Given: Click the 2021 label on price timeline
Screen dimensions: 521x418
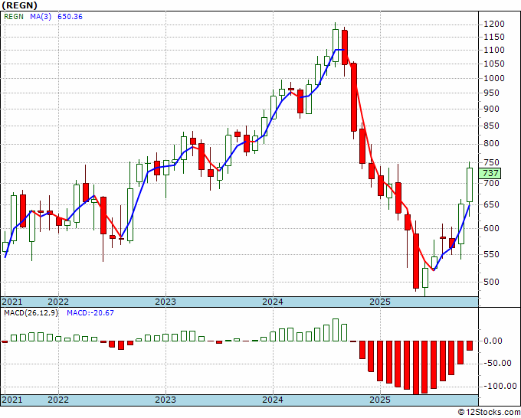Looking at the screenshot, I should (x=12, y=302).
